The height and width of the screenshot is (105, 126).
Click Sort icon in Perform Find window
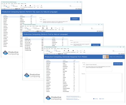coord(59,28)
